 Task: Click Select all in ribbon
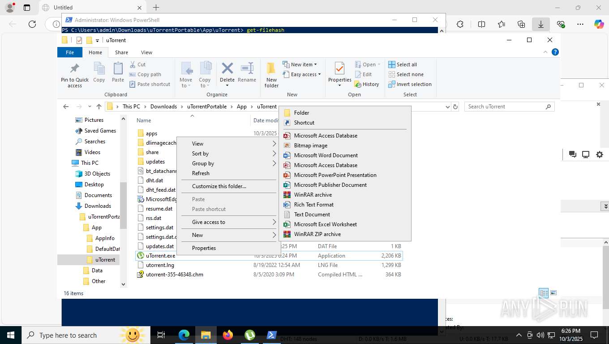[403, 64]
